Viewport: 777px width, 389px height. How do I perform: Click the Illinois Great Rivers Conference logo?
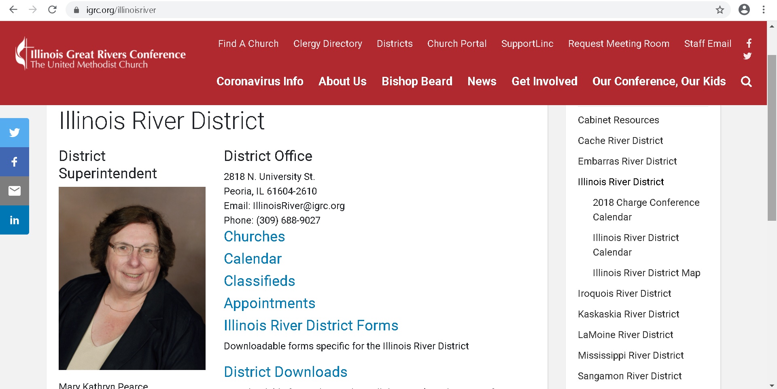pyautogui.click(x=100, y=54)
